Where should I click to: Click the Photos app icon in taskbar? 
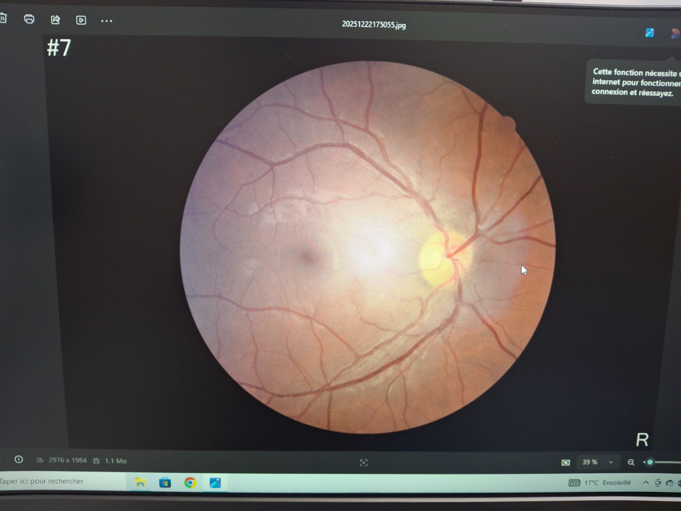click(215, 483)
